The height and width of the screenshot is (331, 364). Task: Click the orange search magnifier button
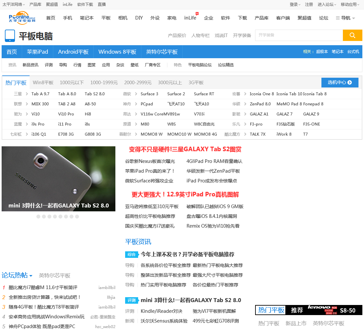pyautogui.click(x=352, y=35)
